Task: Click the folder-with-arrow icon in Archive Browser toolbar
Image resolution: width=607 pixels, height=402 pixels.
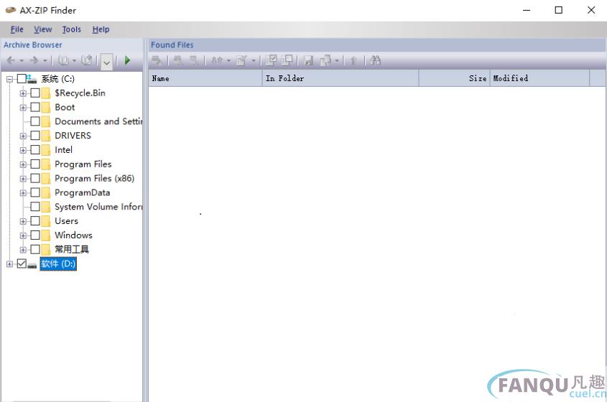Action: tap(88, 60)
